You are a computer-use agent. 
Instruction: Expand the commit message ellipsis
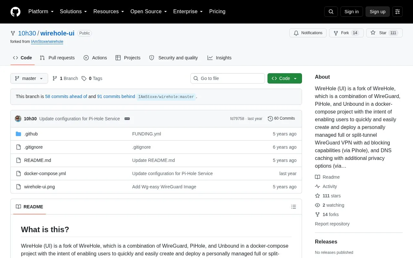click(x=127, y=119)
